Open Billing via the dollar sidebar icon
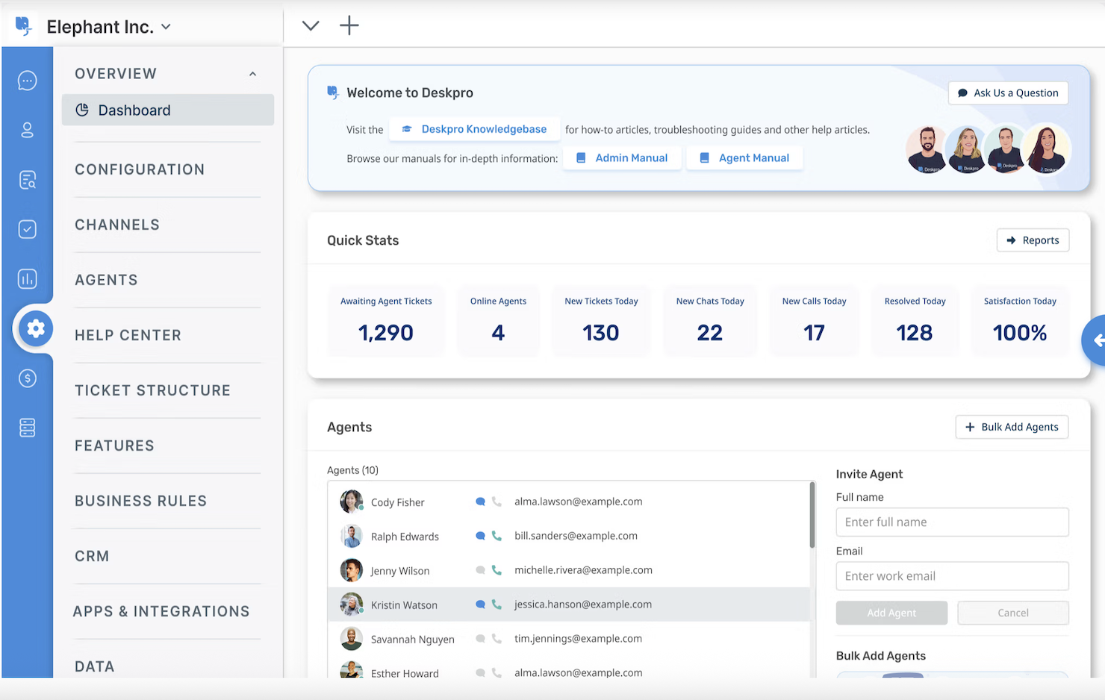1105x700 pixels. pos(27,378)
